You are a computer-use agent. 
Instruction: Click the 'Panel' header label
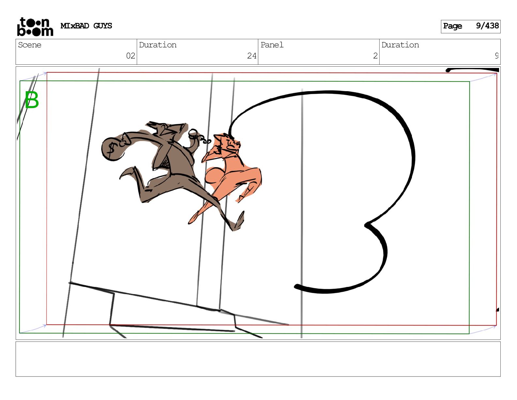[x=272, y=45]
